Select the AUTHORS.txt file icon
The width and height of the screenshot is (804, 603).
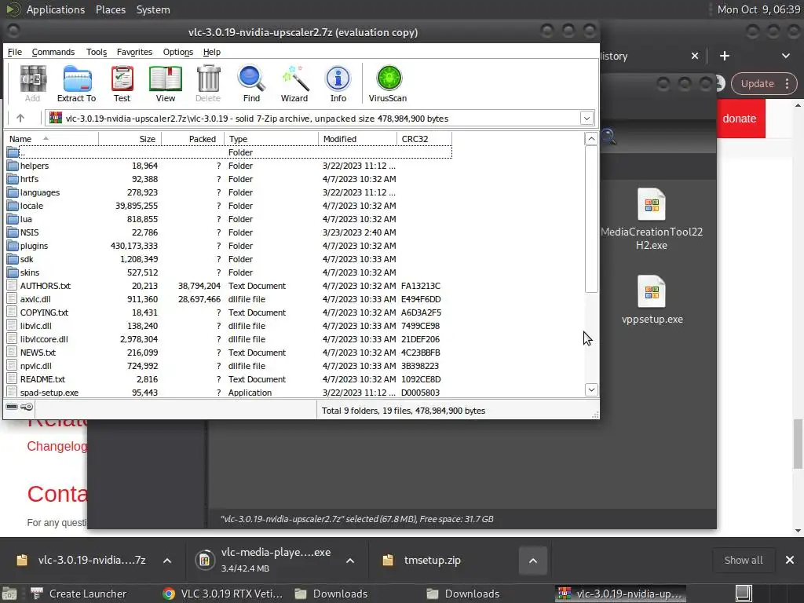click(x=13, y=286)
